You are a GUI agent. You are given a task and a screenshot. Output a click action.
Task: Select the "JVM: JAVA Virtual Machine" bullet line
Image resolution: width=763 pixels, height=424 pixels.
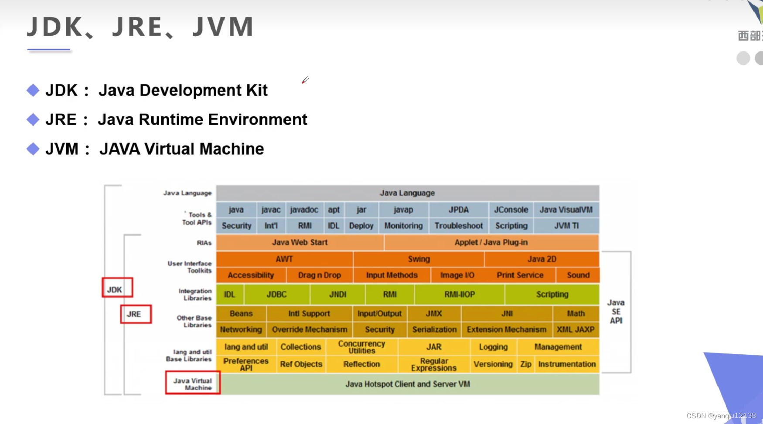(x=145, y=149)
